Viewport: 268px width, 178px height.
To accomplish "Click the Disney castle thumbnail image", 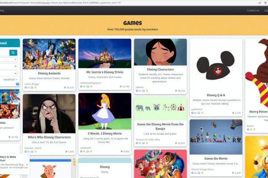I will click(105, 53).
